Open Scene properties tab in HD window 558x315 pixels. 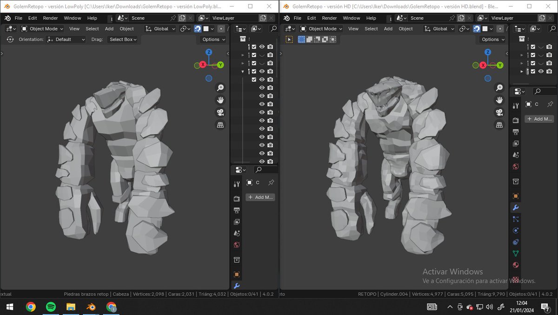pyautogui.click(x=515, y=155)
